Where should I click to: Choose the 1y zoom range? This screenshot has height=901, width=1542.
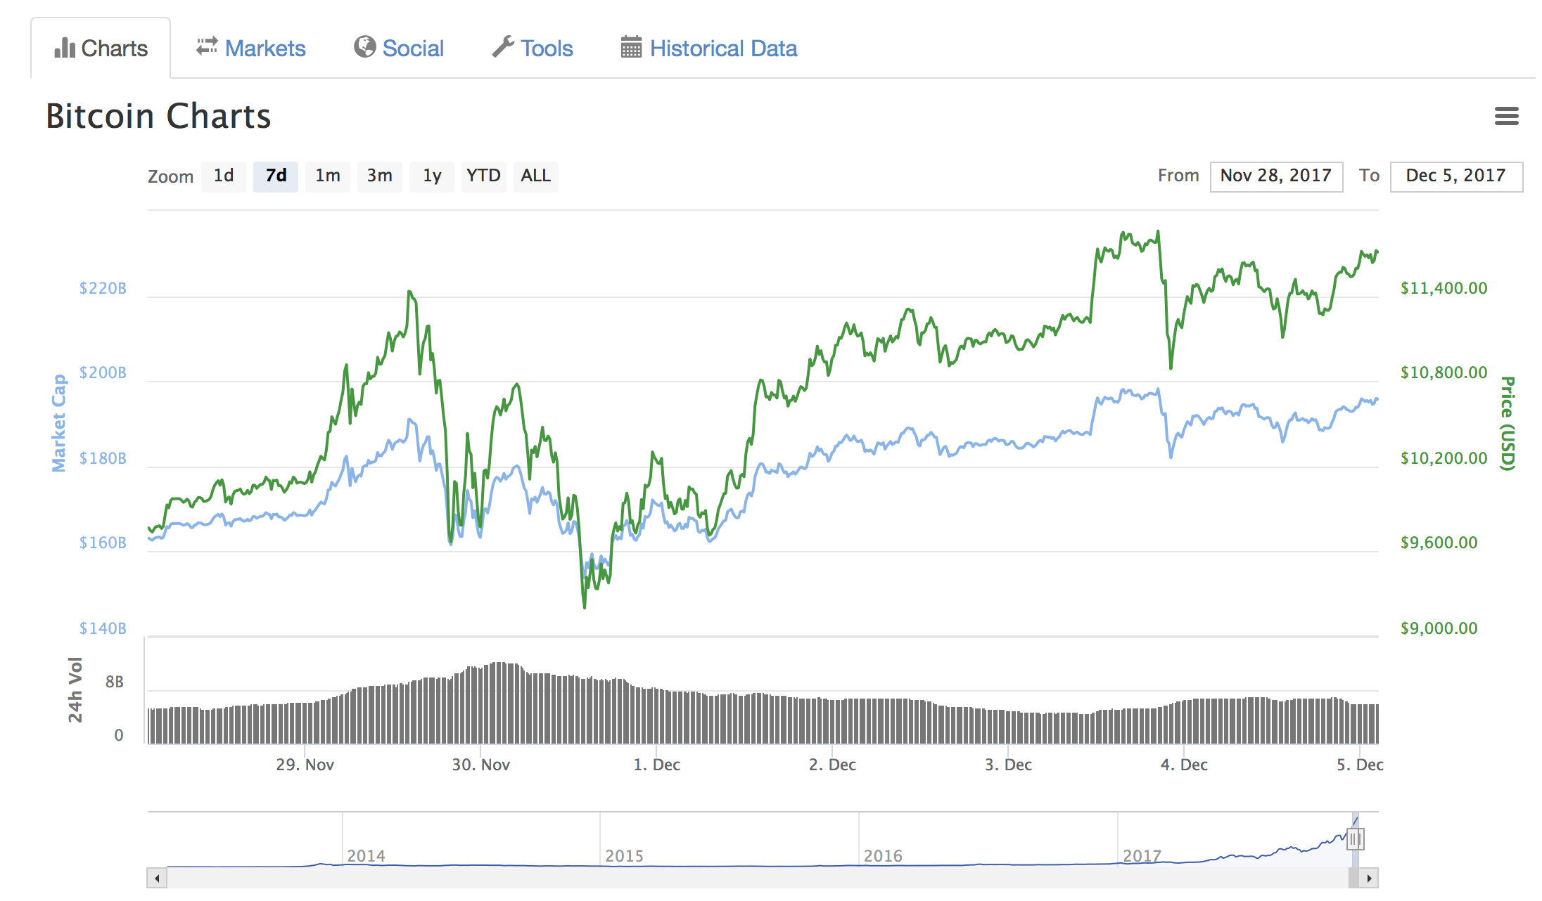432,176
